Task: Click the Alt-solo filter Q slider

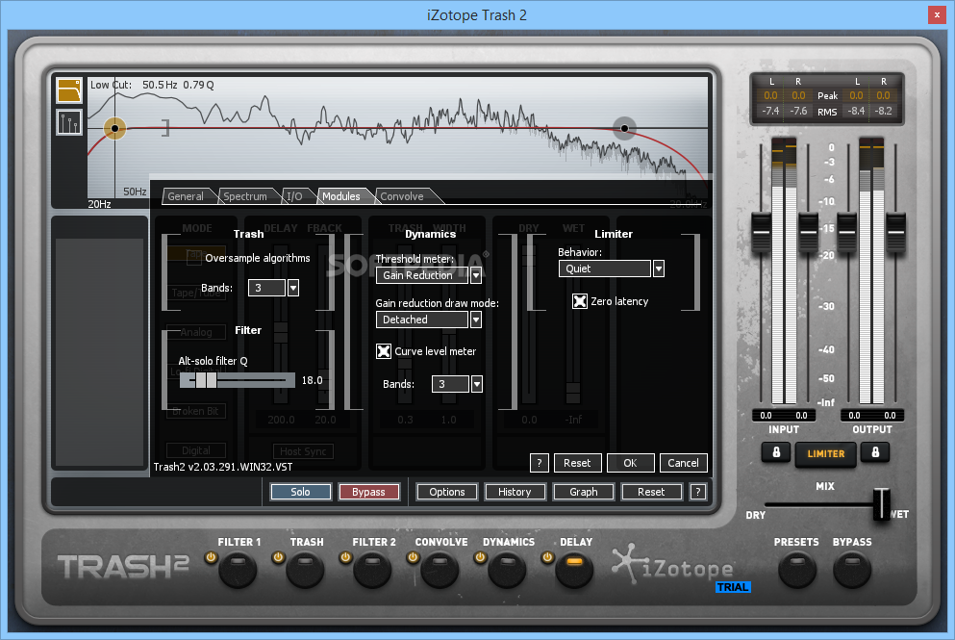Action: 237,380
